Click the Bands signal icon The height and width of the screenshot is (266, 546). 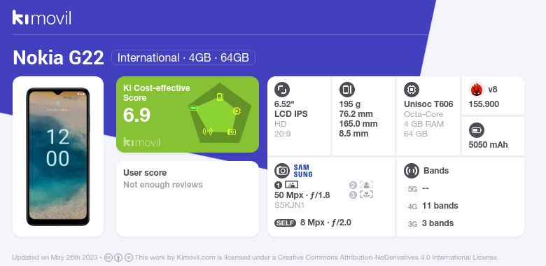tap(412, 171)
